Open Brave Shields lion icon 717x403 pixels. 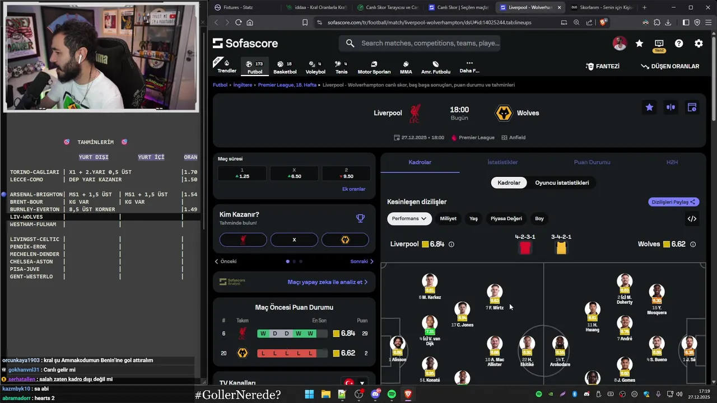(x=603, y=22)
